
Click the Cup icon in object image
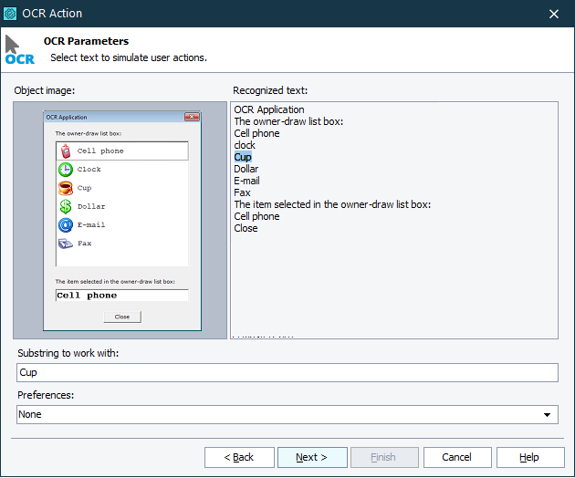point(66,188)
